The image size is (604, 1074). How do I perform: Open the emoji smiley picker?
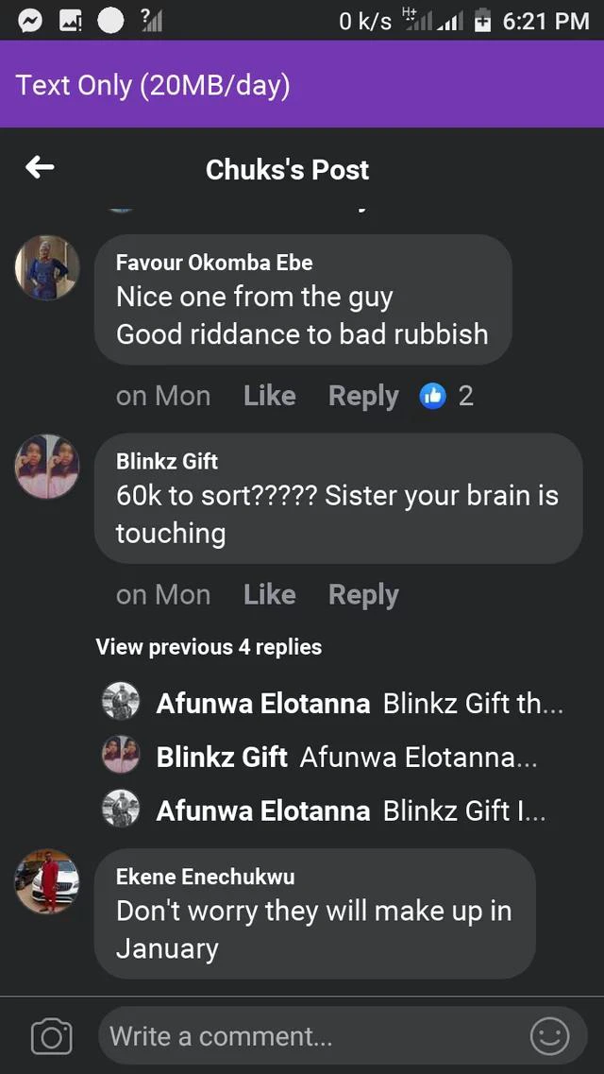[549, 1036]
